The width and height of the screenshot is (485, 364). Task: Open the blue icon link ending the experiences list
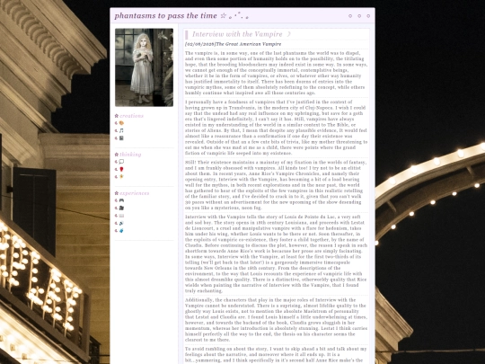(121, 231)
